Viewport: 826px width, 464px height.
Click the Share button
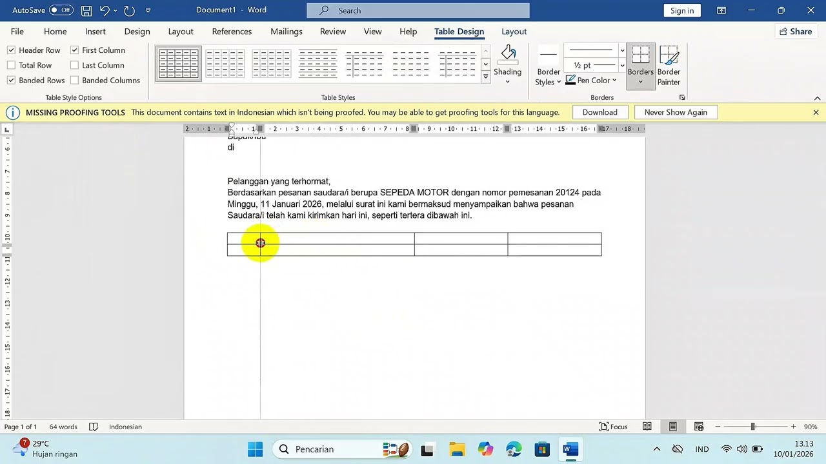click(x=795, y=32)
